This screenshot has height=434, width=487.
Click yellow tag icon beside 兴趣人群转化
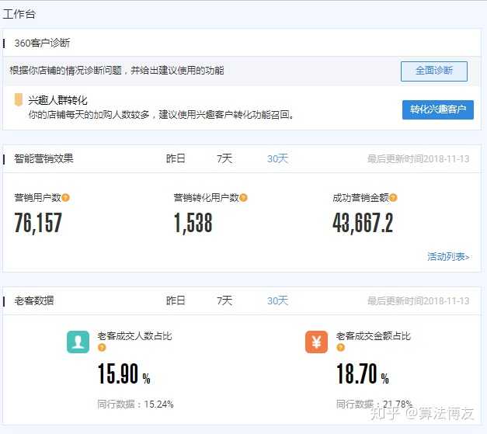pos(19,100)
